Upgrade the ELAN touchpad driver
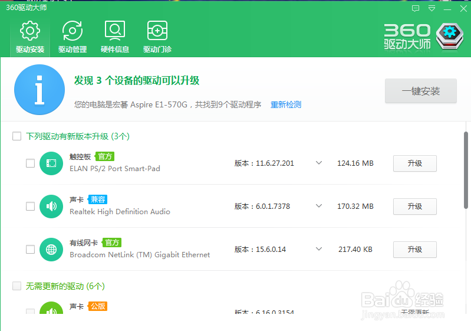The image size is (471, 331). pos(415,163)
